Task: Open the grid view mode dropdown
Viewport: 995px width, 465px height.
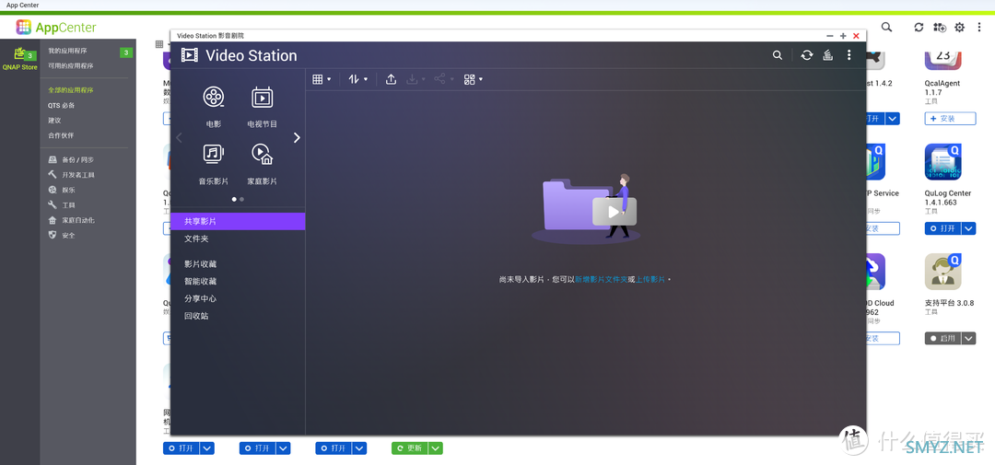Action: (322, 79)
